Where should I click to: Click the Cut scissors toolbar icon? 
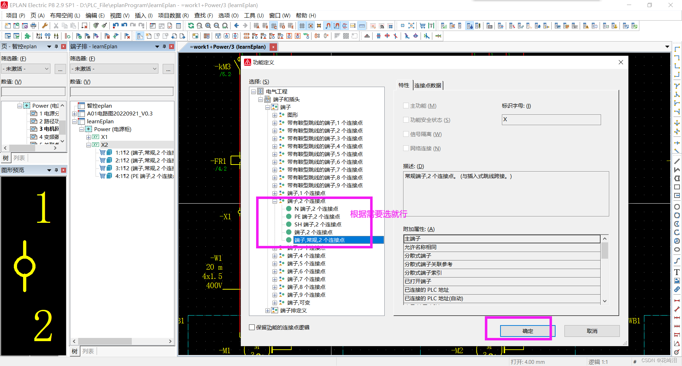pos(56,26)
